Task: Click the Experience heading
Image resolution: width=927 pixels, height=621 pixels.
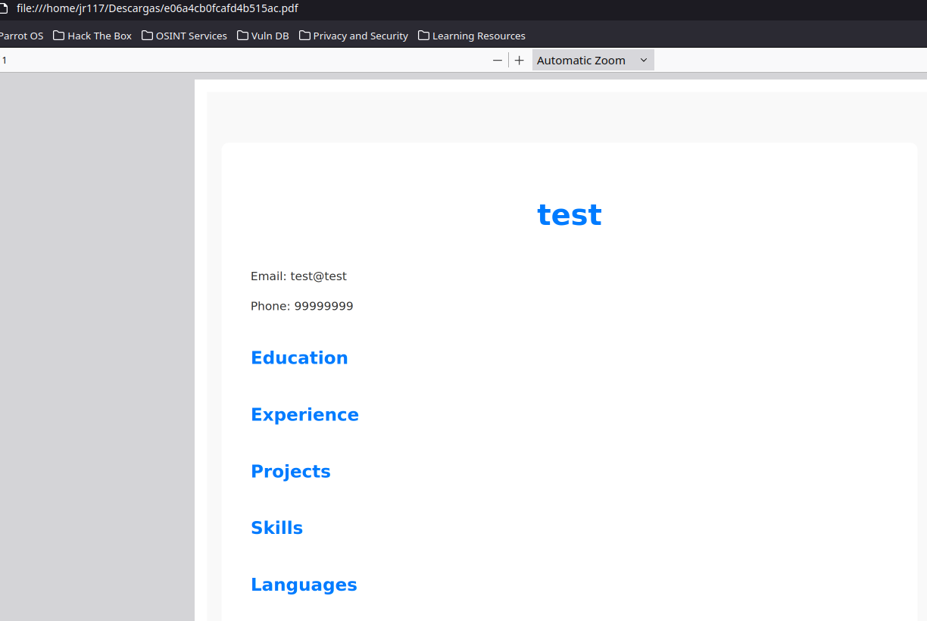Action: coord(304,415)
